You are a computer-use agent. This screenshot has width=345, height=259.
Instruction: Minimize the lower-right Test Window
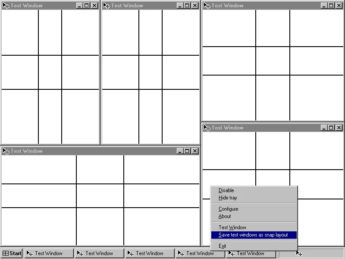(x=324, y=127)
